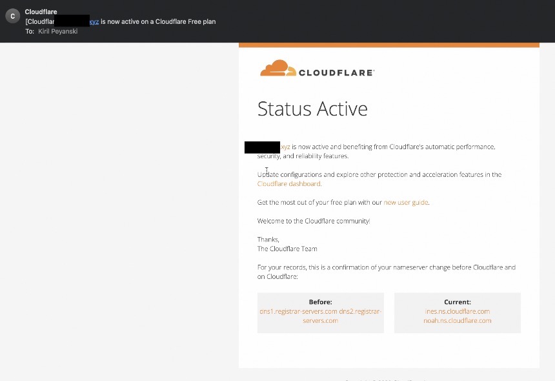The width and height of the screenshot is (555, 381).
Task: Click dns1.registrar-servers.com nameserver link
Action: 298,311
